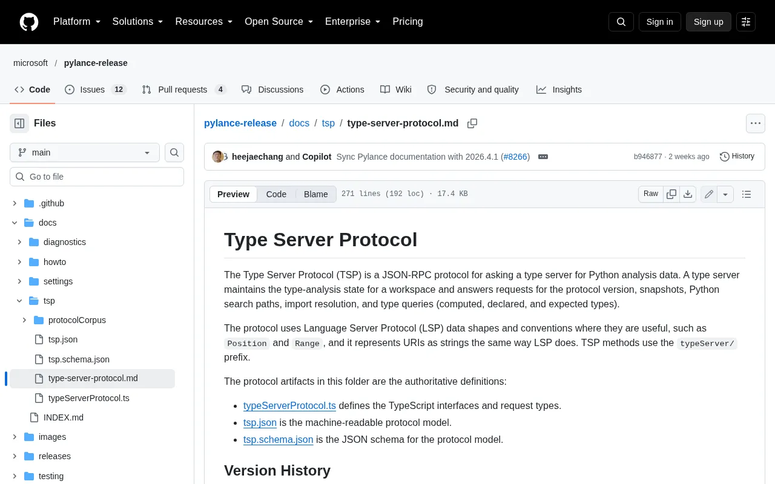This screenshot has width=775, height=484.
Task: Open the search magnifier in header
Action: (621, 22)
